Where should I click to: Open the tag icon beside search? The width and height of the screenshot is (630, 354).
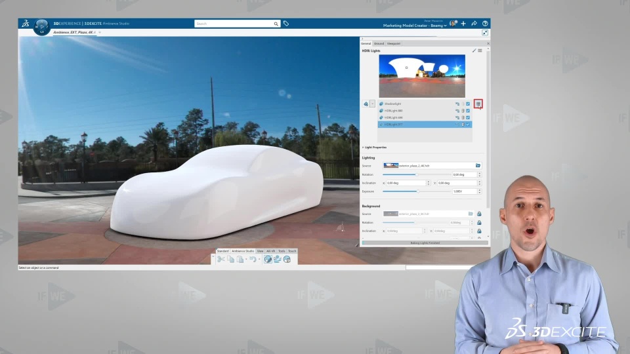(286, 24)
